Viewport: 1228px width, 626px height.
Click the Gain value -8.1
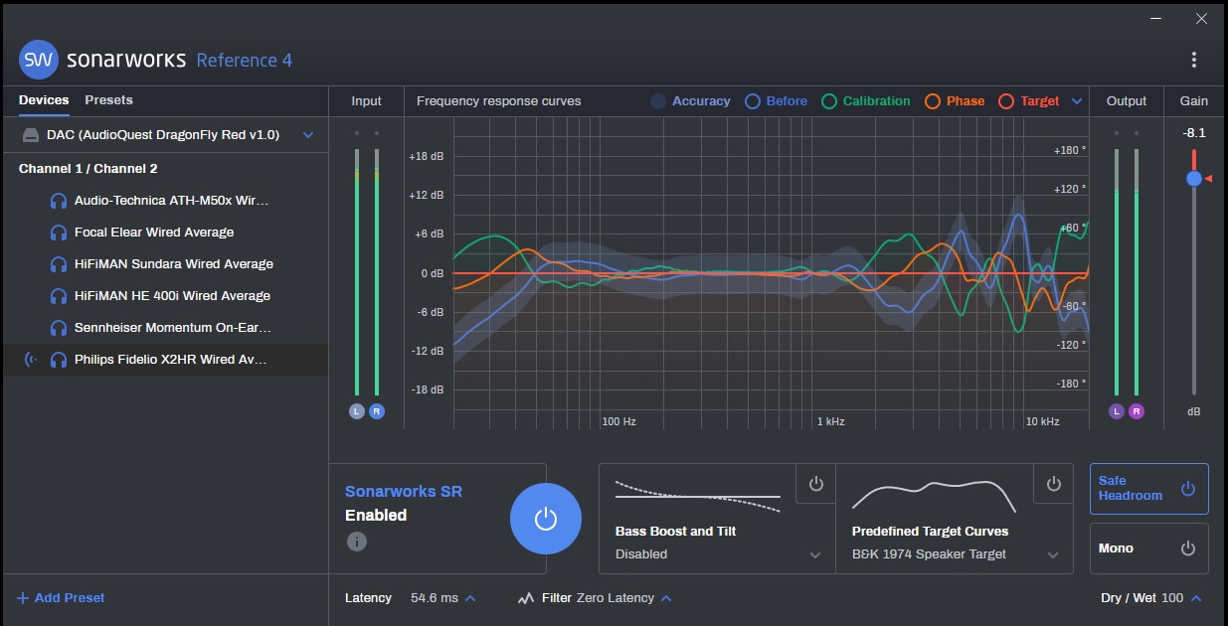coord(1194,133)
